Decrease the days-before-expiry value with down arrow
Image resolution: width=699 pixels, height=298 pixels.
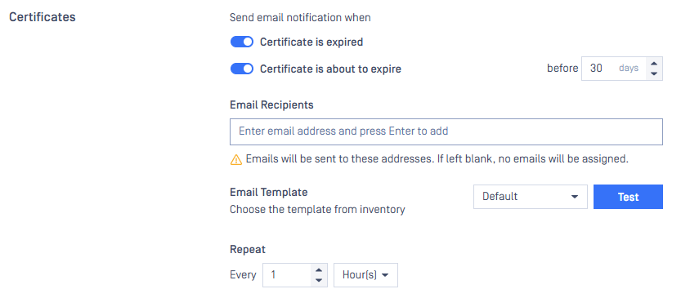pos(654,73)
